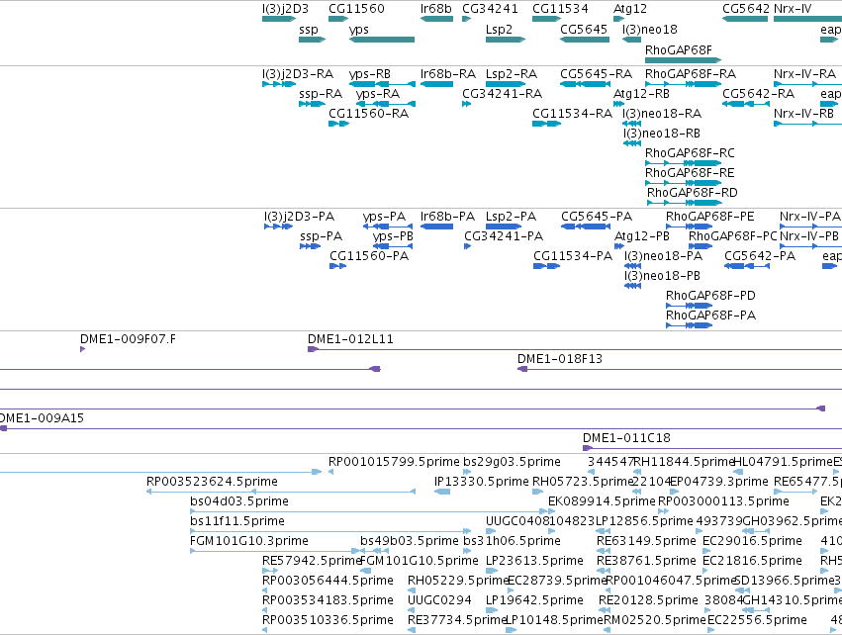Image resolution: width=842 pixels, height=635 pixels.
Task: Select the l(3)neo18-RB transcript
Action: (632, 143)
